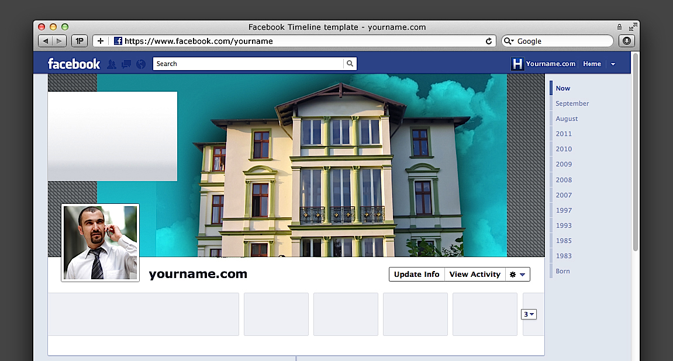The width and height of the screenshot is (673, 361).
Task: Open the gear settings dropdown on profile
Action: tap(517, 275)
